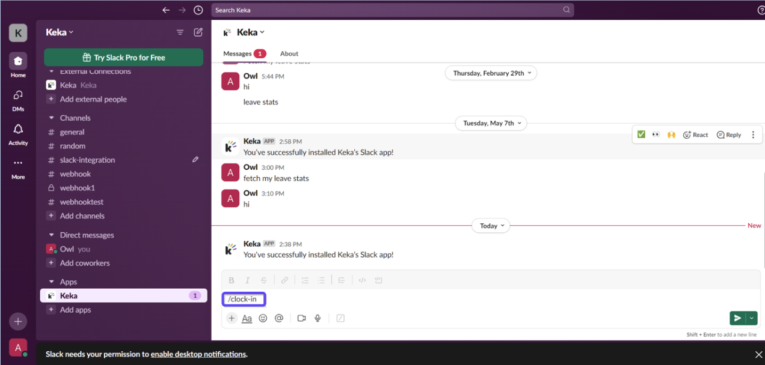765x365 pixels.
Task: Toggle bold formatting in composer
Action: pyautogui.click(x=232, y=280)
